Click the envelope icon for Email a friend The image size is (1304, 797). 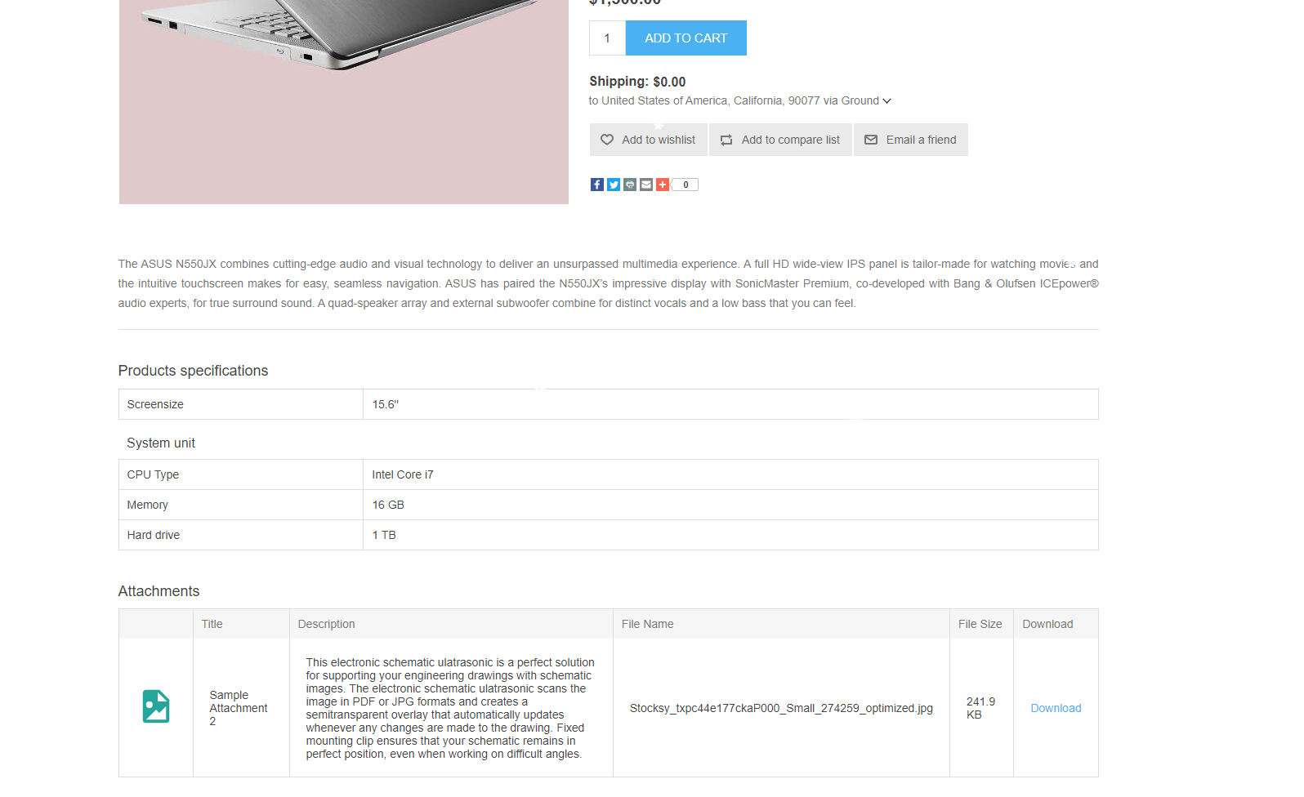(x=871, y=140)
